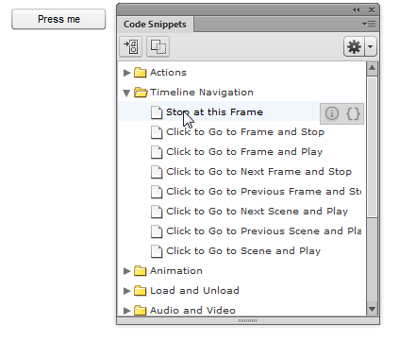399x341 pixels.
Task: Click the Add to current frame icon
Action: coord(131,47)
